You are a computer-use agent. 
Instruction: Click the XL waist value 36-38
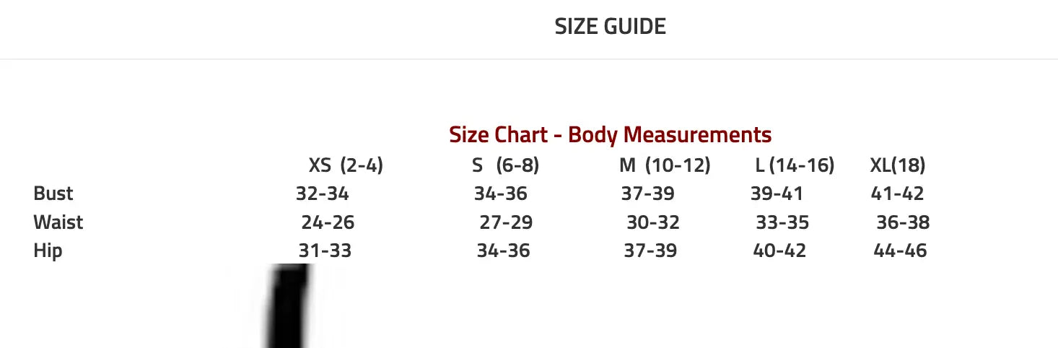903,222
